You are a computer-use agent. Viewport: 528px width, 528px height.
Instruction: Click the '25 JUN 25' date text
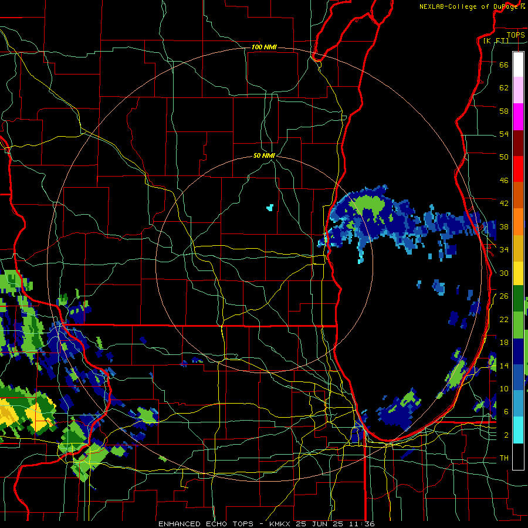pos(320,524)
